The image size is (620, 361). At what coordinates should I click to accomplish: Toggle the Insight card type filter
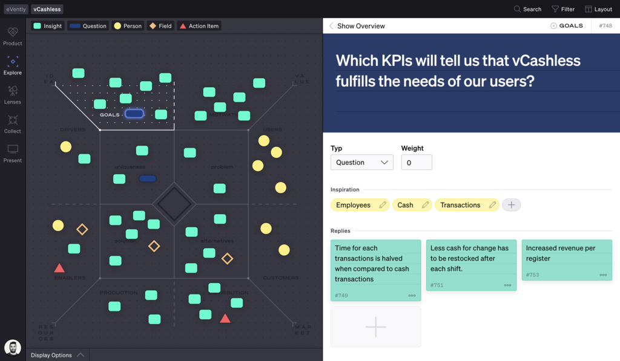tap(47, 25)
